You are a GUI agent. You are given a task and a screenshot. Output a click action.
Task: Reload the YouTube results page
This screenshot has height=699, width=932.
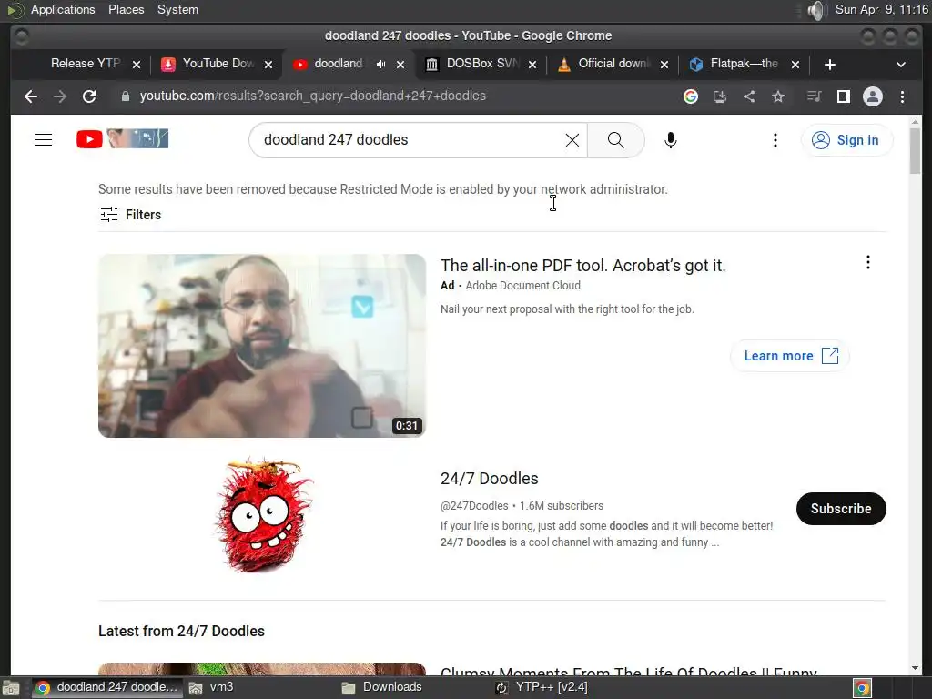pos(89,96)
